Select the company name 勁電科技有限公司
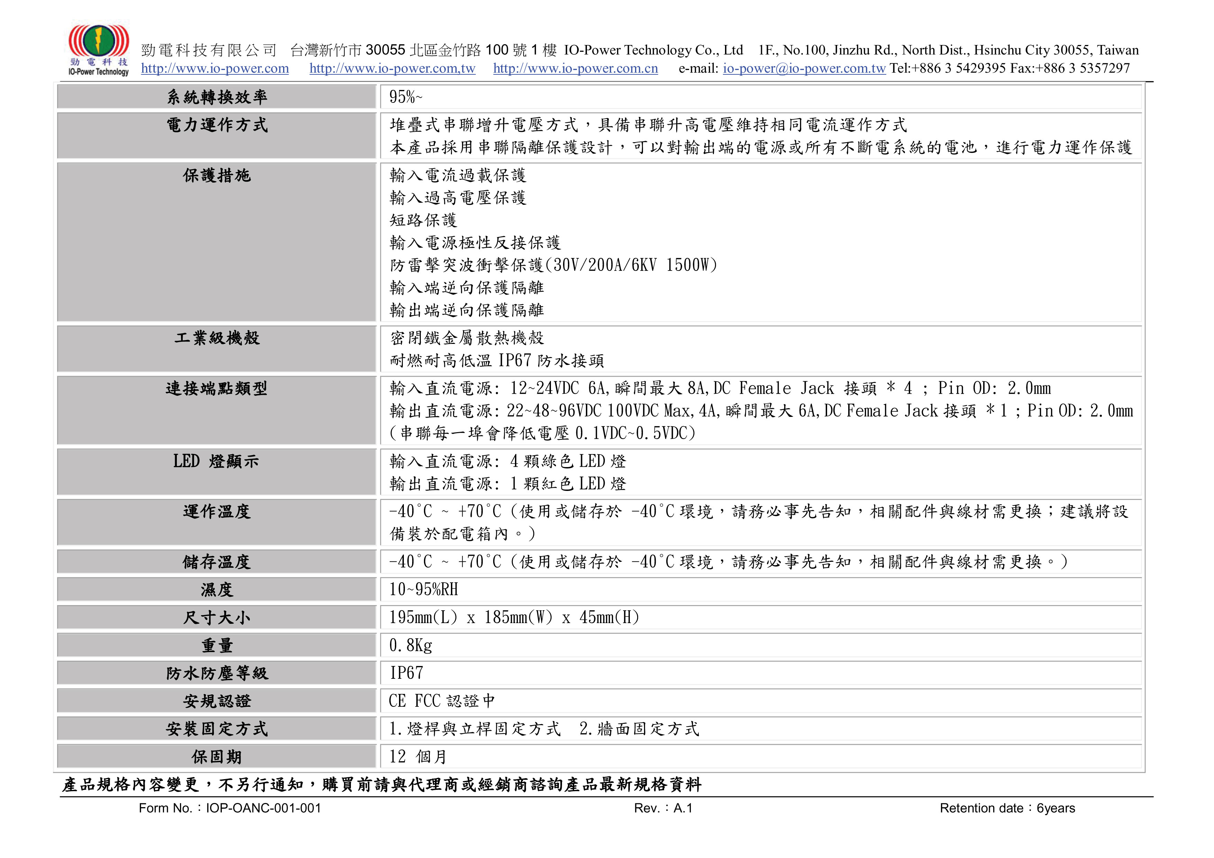Image resolution: width=1214 pixels, height=858 pixels. [209, 50]
